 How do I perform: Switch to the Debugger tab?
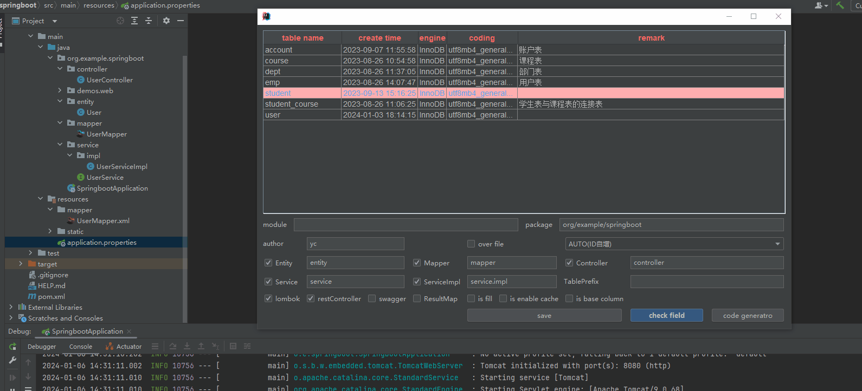pos(42,347)
